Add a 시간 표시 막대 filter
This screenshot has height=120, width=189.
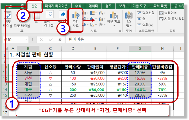(x=171, y=19)
